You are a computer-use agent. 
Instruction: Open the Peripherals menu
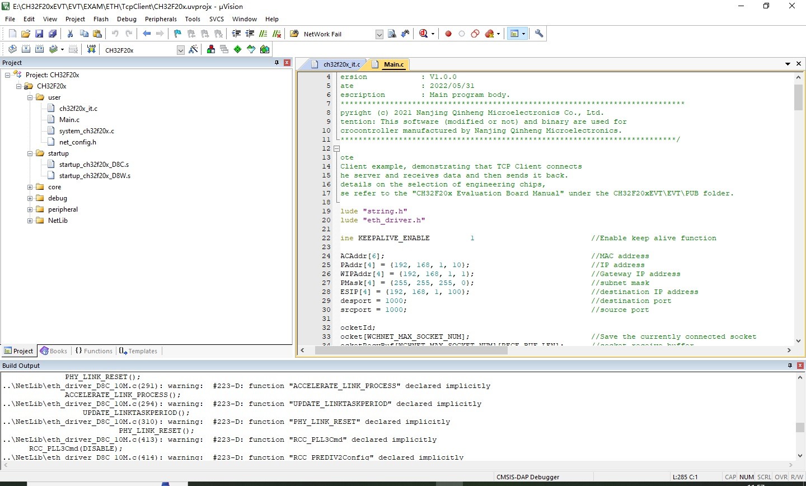pyautogui.click(x=161, y=19)
